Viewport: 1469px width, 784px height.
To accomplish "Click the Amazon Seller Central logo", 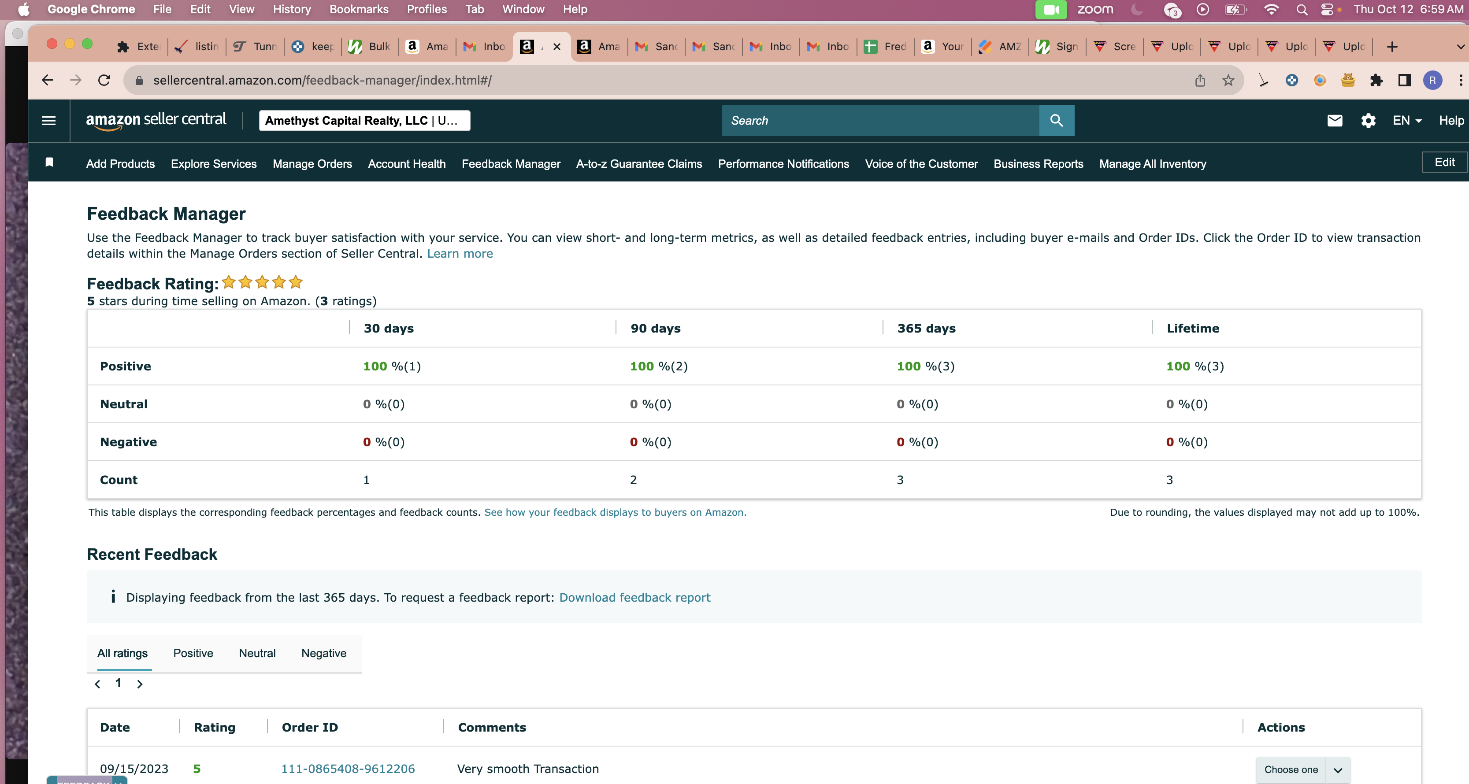I will pos(156,120).
